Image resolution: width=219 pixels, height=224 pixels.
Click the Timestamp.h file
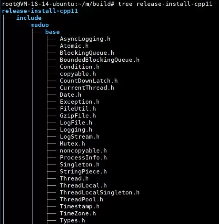click(80, 206)
